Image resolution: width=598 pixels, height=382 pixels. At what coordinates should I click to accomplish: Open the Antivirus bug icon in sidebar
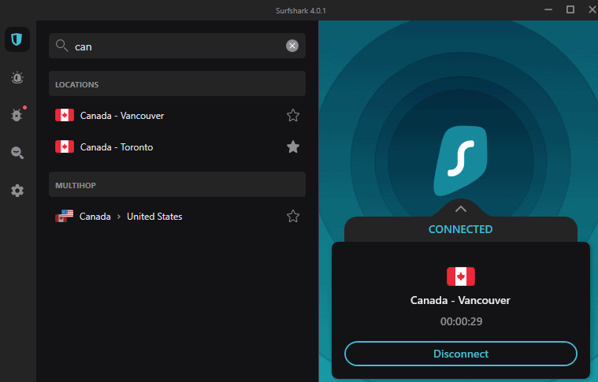(x=17, y=115)
